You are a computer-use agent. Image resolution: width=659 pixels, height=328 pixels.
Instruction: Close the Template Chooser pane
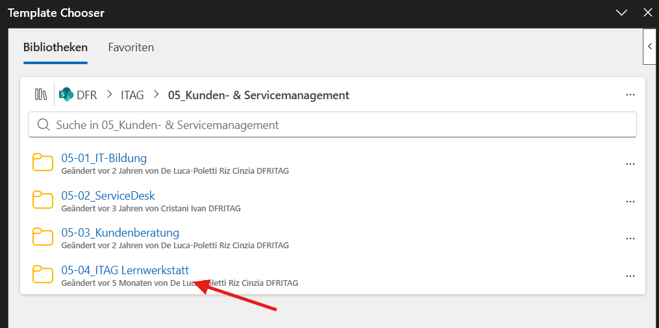point(648,12)
